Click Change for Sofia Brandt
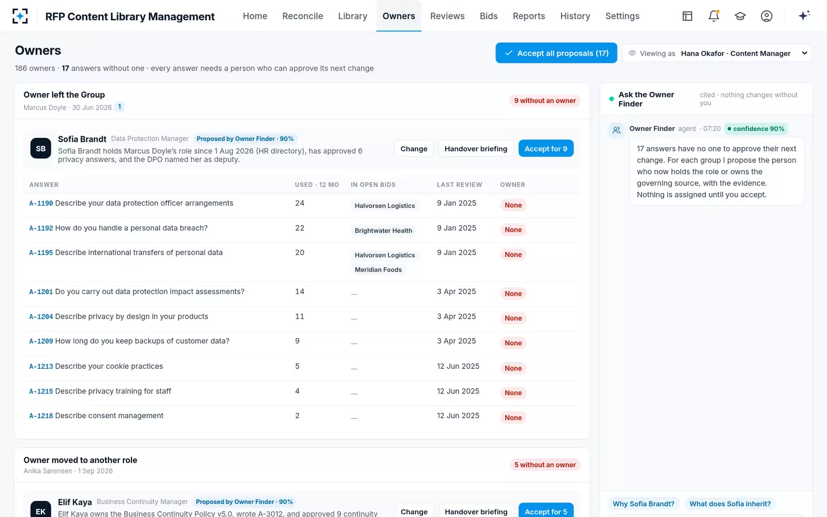The height and width of the screenshot is (517, 827). pos(414,149)
